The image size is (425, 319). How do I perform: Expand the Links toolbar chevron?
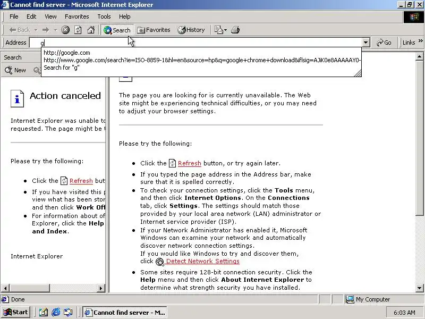(420, 41)
